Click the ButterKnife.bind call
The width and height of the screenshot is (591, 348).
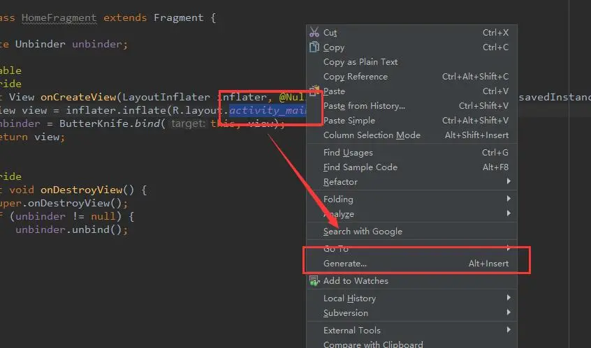coord(112,123)
